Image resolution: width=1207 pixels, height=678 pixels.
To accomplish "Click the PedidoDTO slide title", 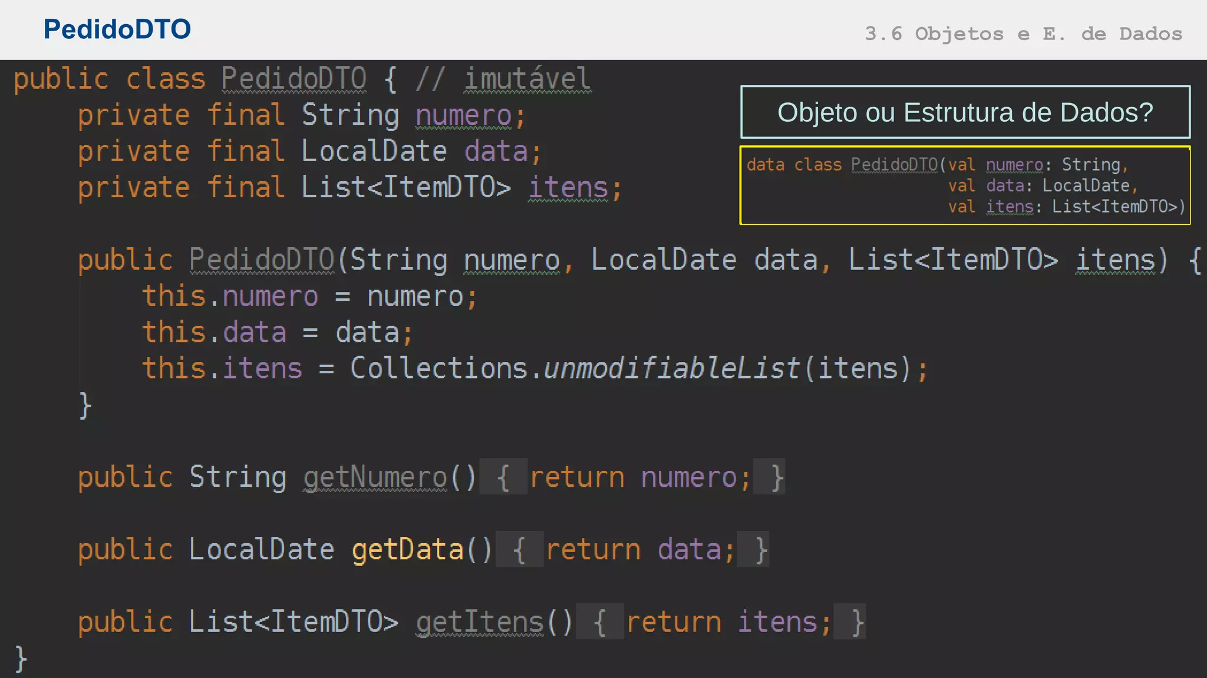I will click(117, 29).
